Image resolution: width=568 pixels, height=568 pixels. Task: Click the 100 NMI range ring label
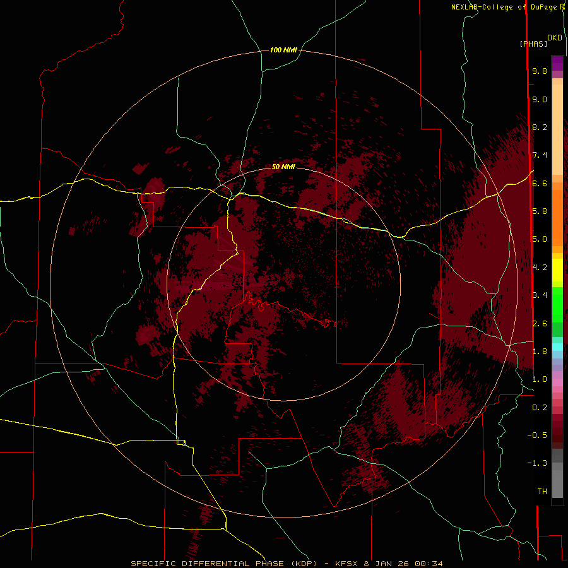click(x=283, y=50)
